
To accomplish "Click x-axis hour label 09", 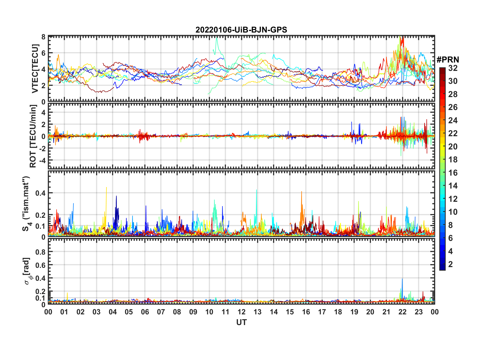I will click(193, 312).
